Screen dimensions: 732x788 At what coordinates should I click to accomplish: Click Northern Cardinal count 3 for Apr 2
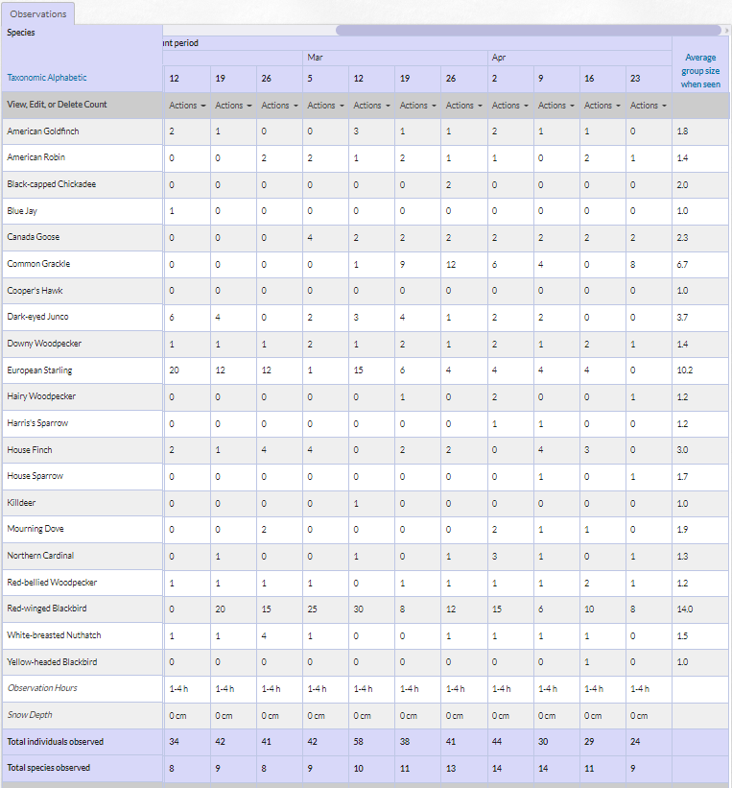494,557
